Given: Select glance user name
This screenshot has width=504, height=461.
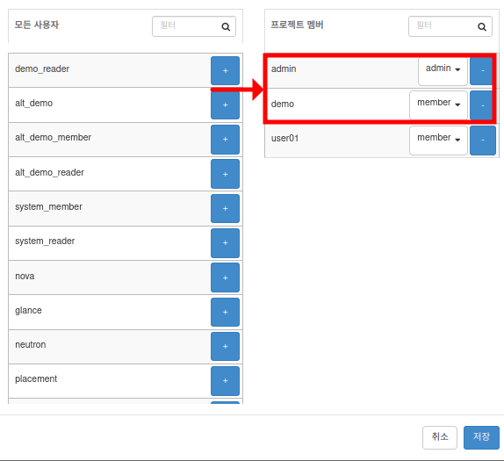Looking at the screenshot, I should coord(28,311).
